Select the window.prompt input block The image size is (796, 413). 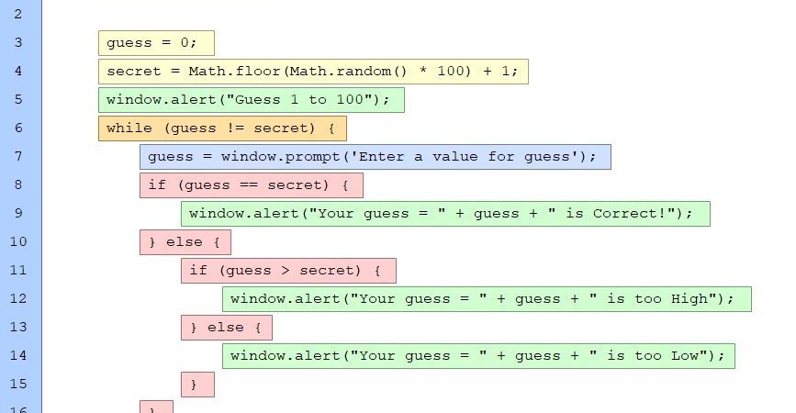(x=375, y=157)
